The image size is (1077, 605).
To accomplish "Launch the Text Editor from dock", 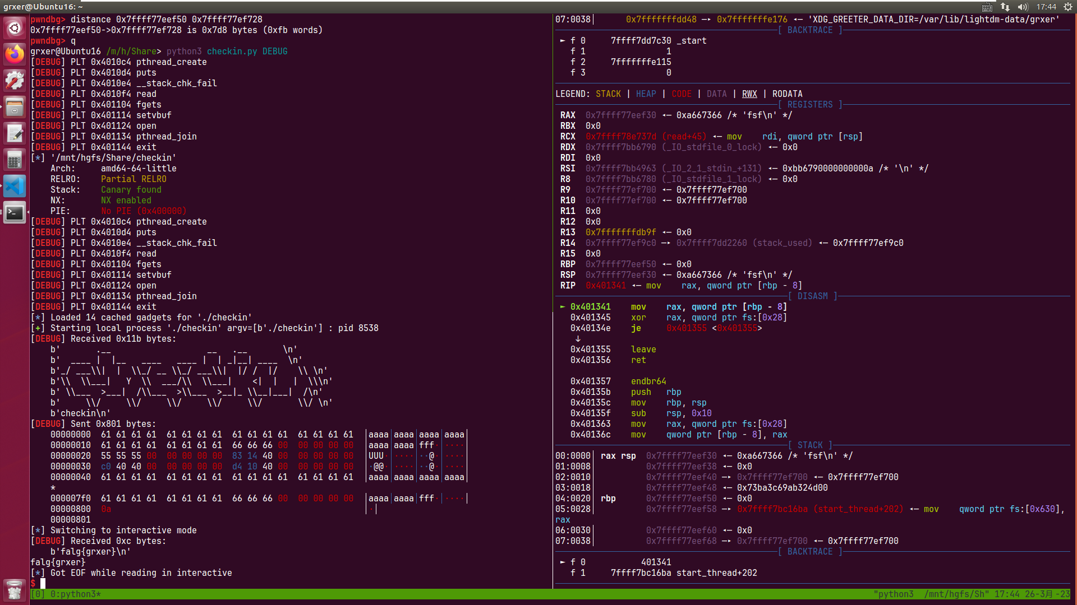I will (x=15, y=133).
